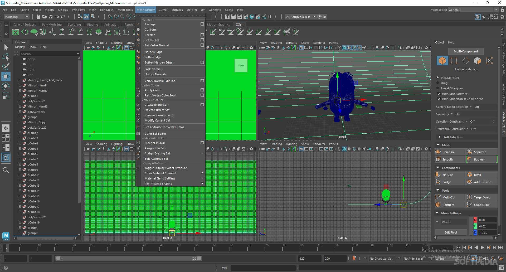Redo action via toolbar arrow
The height and width of the screenshot is (272, 506).
click(63, 17)
